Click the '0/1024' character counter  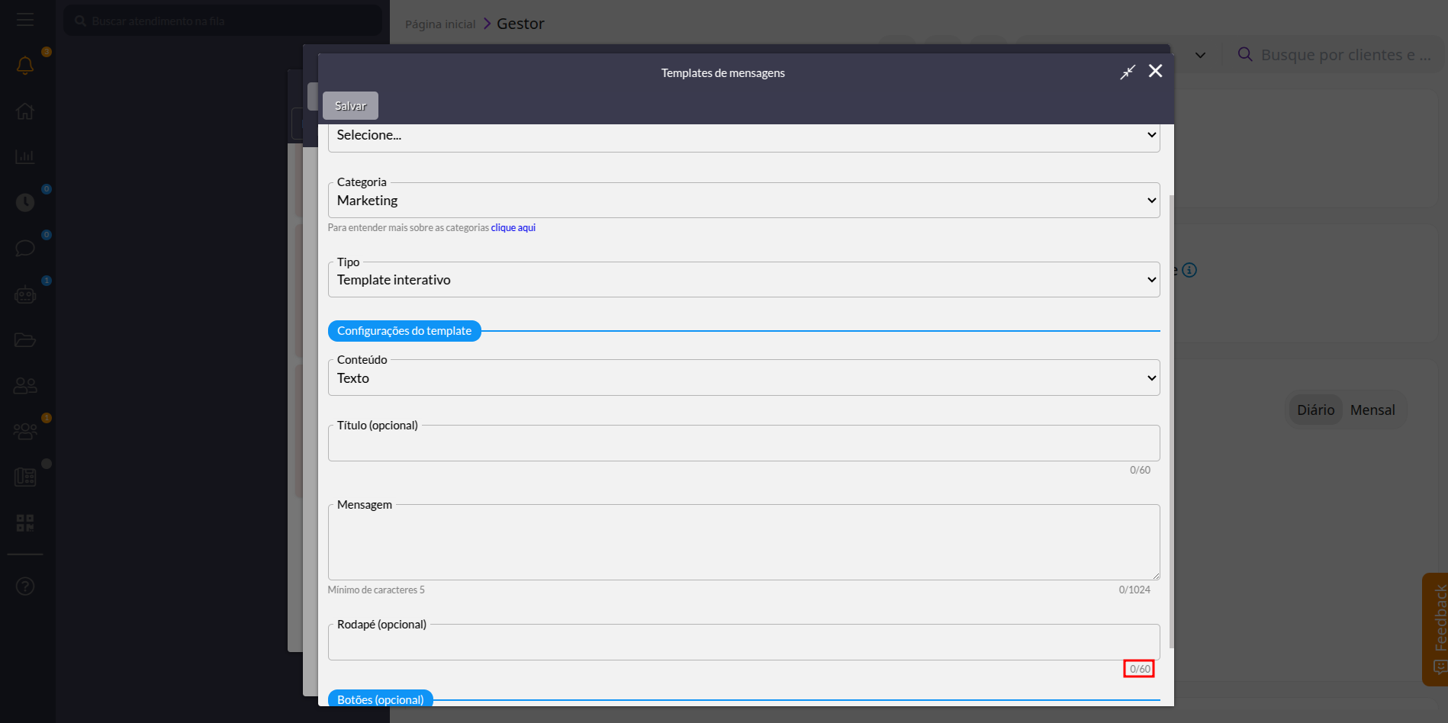pyautogui.click(x=1134, y=590)
